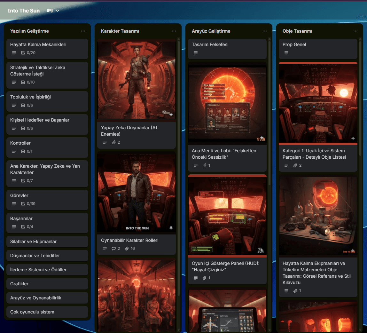Click the paperclip icon on "Kategori 1" card
Screen dimensions: 367x333
295,165
